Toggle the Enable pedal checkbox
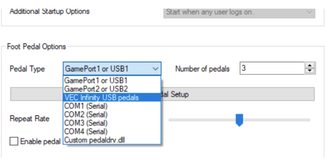Viewport: 326px width, 161px height. (x=13, y=141)
